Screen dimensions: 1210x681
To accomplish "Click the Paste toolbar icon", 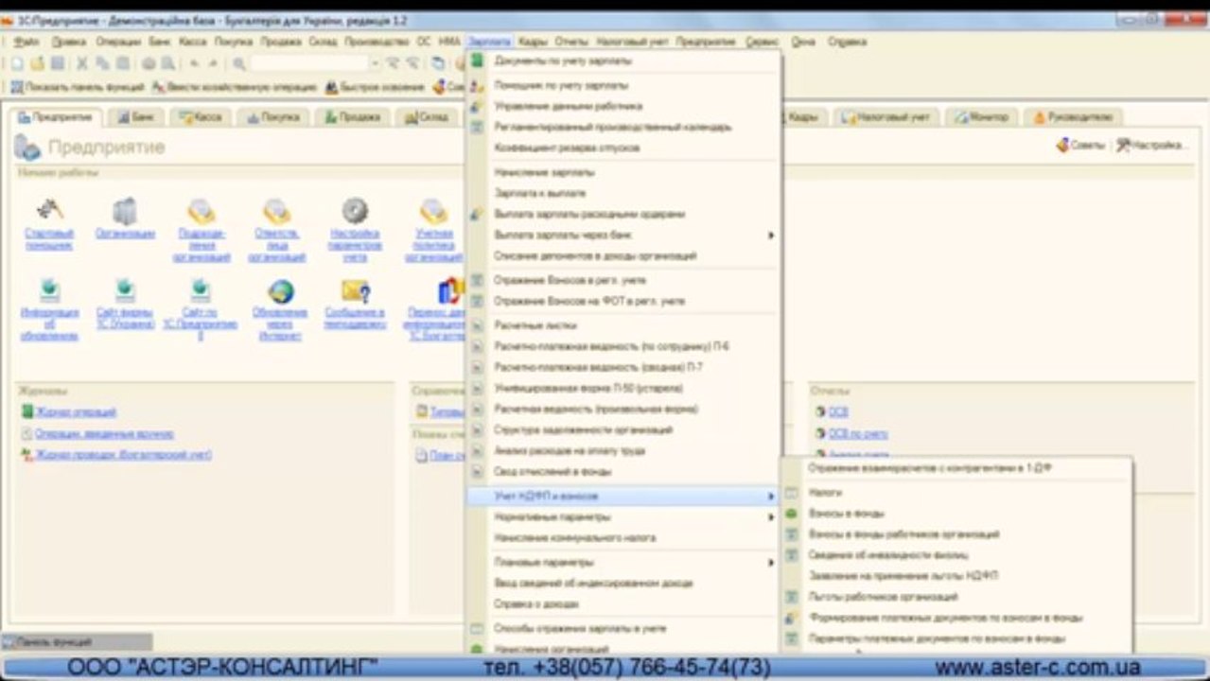I will coord(123,63).
